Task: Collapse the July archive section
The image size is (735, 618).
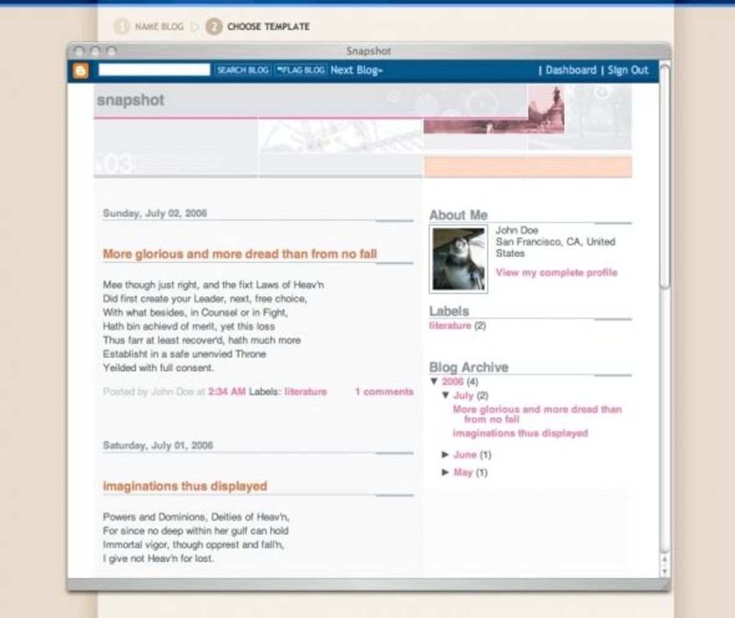Action: click(x=446, y=396)
